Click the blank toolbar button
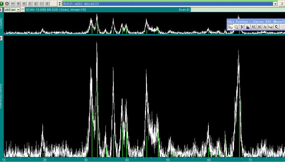 tap(54, 4)
